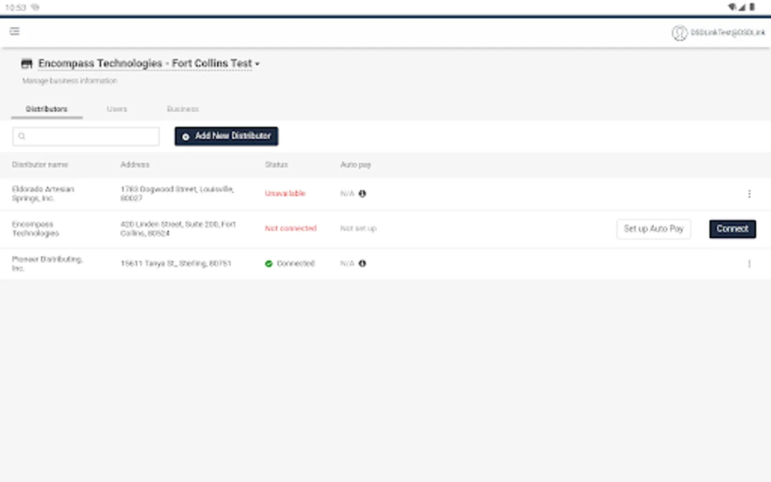The width and height of the screenshot is (771, 482).
Task: Check the Wi-Fi status bar icon
Action: click(732, 7)
